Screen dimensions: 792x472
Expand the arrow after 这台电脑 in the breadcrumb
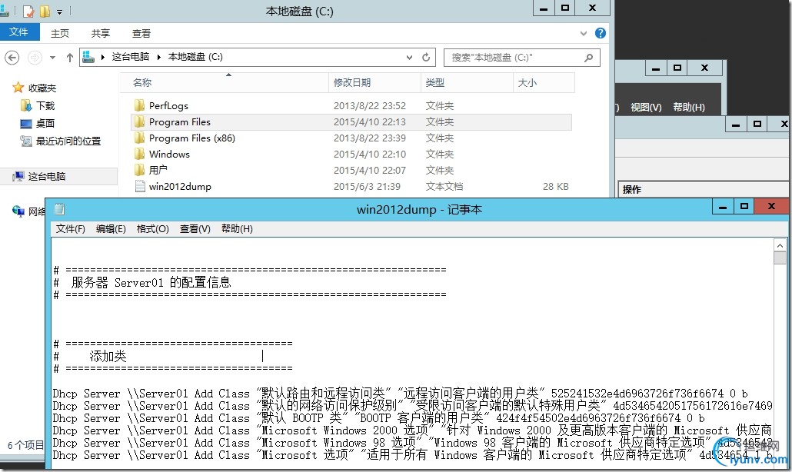coord(158,57)
